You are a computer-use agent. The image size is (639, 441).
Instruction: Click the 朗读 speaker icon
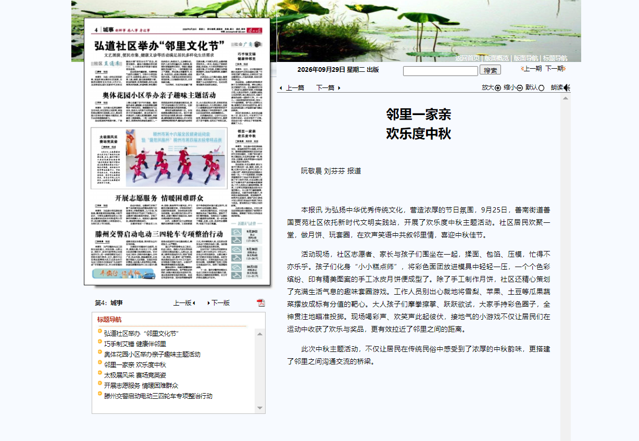tap(567, 87)
